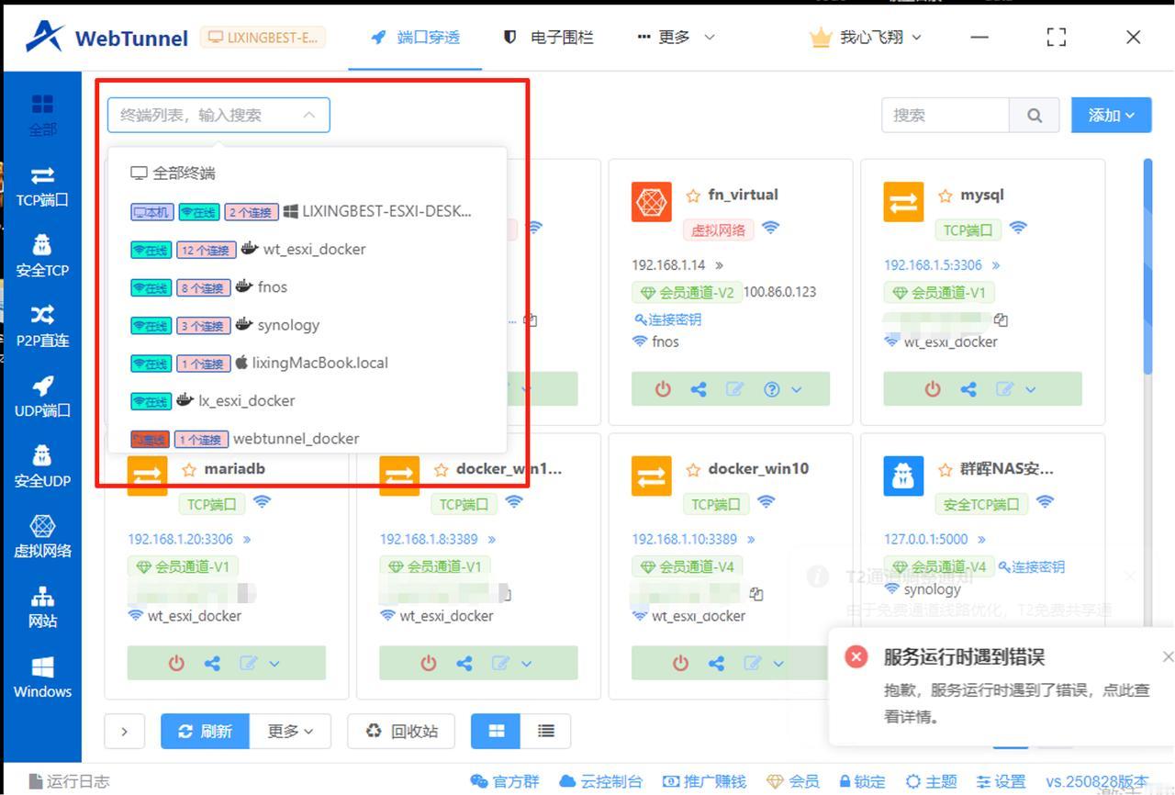Star the 群晖NAS安... tunnel
Image resolution: width=1175 pixels, height=795 pixels.
coord(946,469)
